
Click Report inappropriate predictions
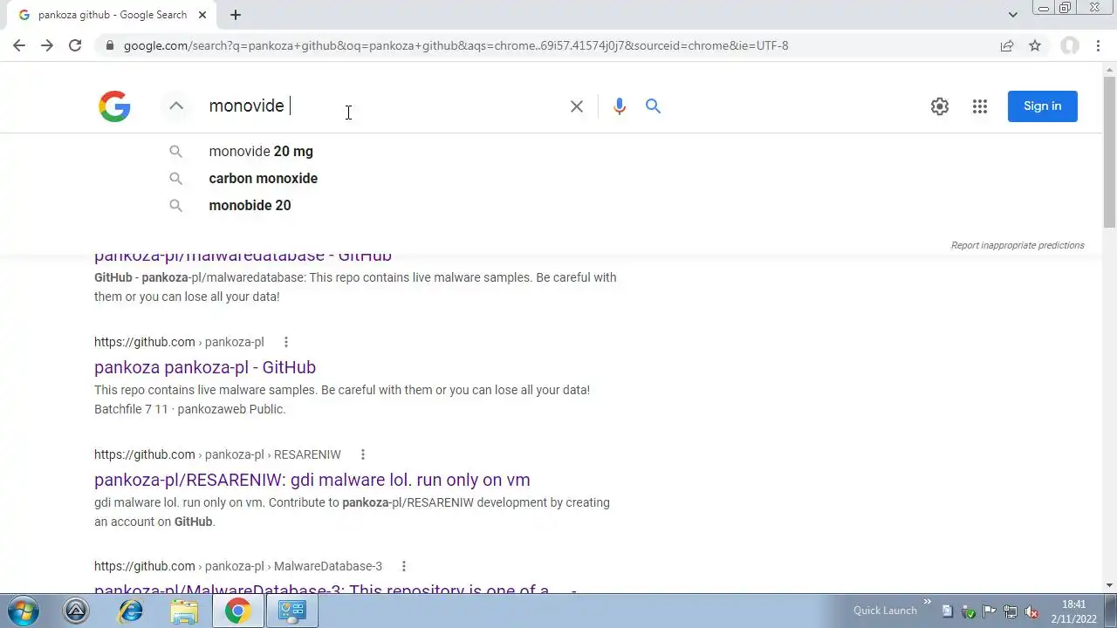(x=1018, y=245)
